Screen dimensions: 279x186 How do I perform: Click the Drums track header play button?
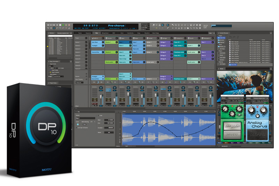coord(116,38)
